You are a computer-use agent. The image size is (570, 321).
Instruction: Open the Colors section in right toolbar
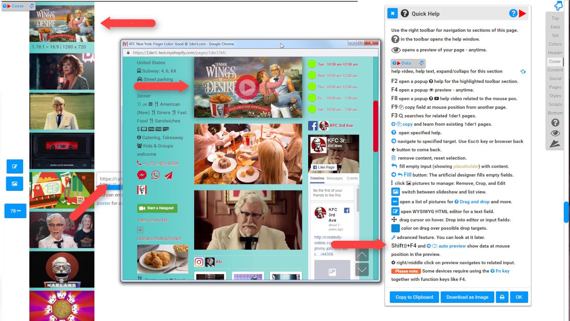click(x=555, y=44)
